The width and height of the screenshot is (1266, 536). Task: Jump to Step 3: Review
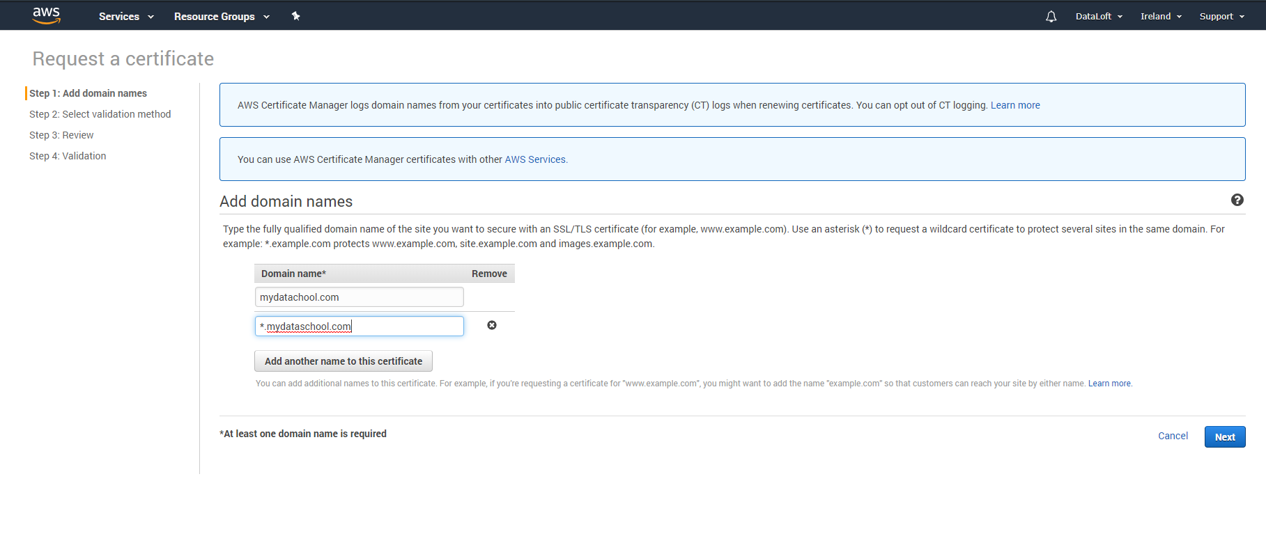61,135
